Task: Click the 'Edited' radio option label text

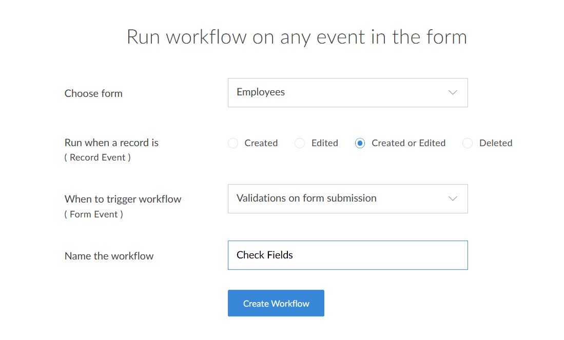Action: tap(324, 144)
